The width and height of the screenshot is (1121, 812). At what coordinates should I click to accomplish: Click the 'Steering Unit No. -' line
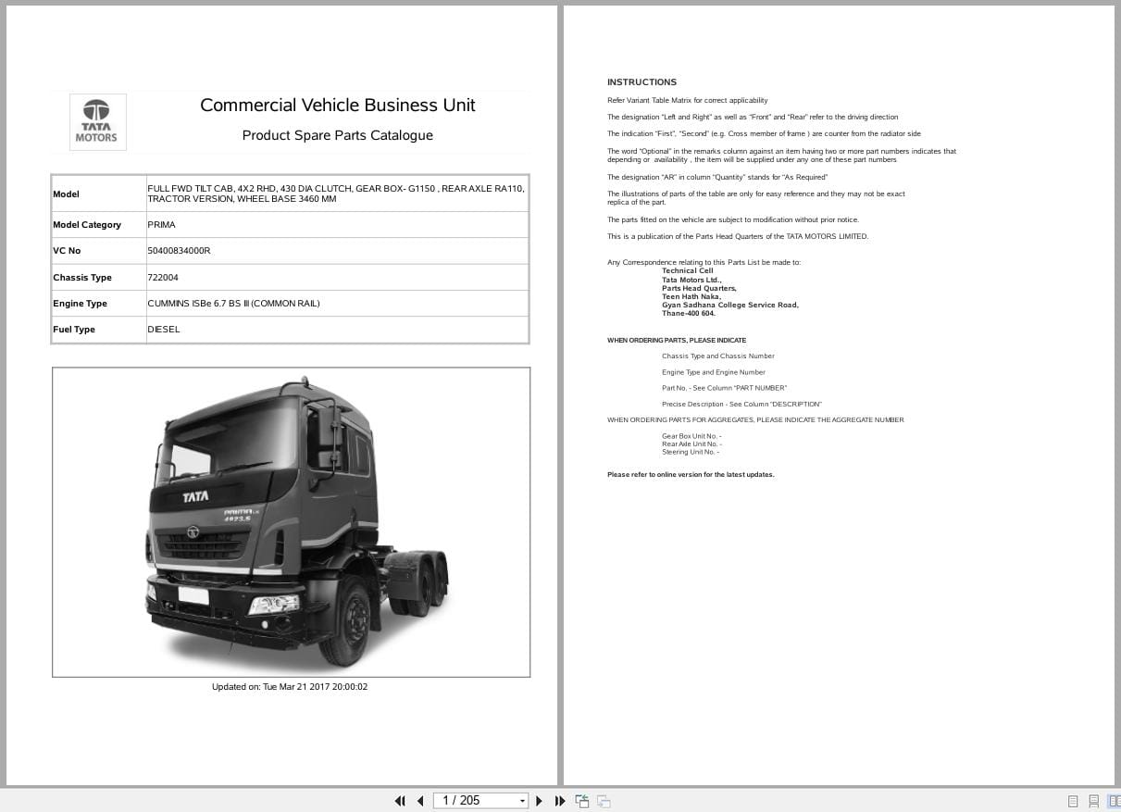(x=691, y=452)
